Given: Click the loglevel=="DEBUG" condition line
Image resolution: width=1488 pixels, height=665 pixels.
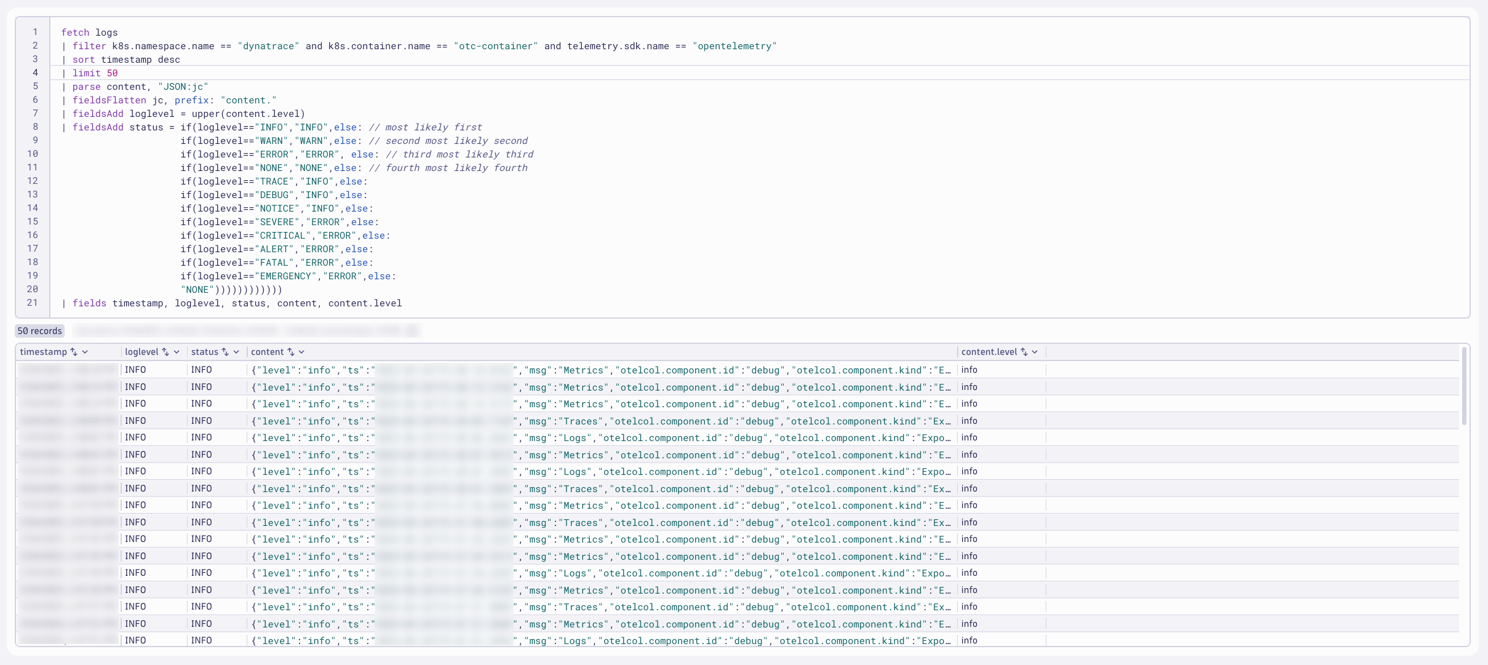Looking at the screenshot, I should coord(274,195).
